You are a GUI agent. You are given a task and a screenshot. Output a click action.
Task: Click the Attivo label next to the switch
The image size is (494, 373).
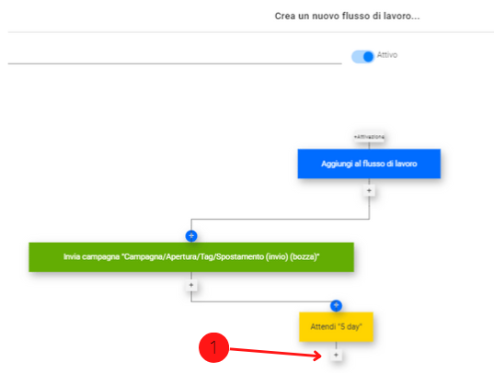387,55
